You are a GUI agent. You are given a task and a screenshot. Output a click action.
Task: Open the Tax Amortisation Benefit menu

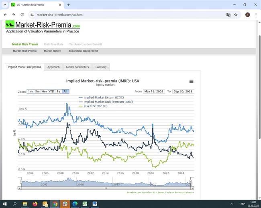(86, 44)
